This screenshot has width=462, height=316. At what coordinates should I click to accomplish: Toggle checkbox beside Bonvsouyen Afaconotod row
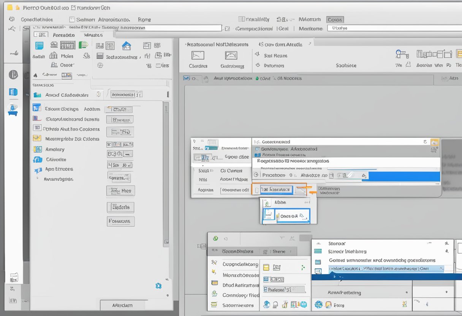pyautogui.click(x=257, y=149)
